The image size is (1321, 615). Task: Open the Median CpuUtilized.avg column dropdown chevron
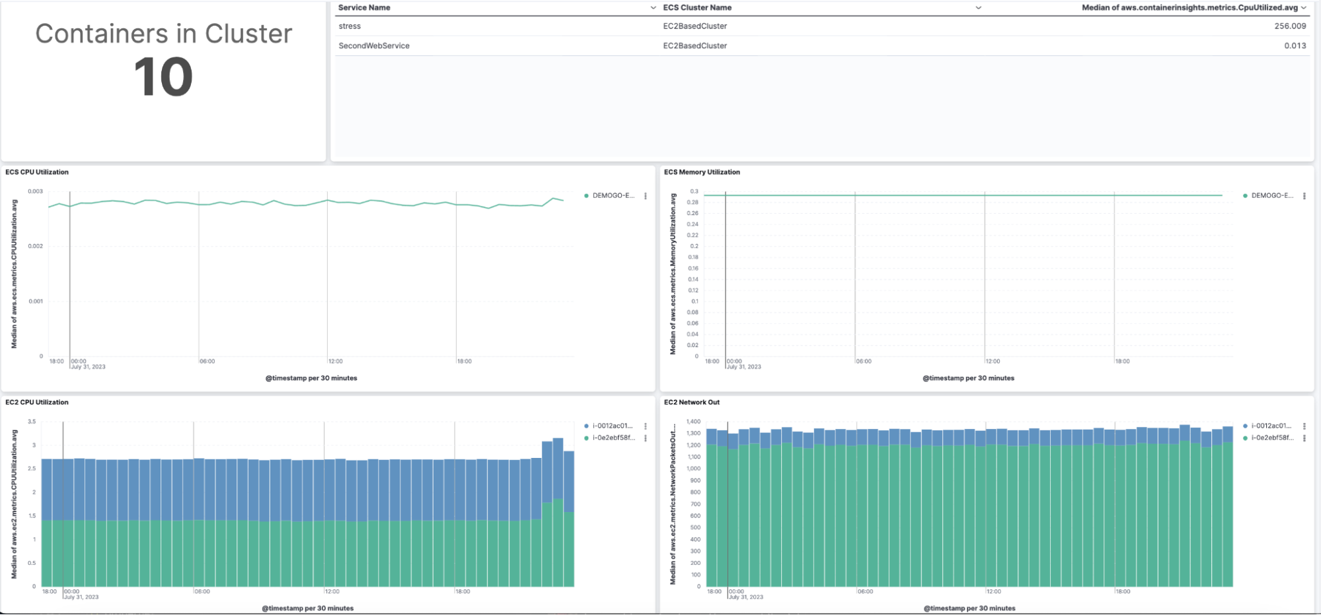point(1303,8)
